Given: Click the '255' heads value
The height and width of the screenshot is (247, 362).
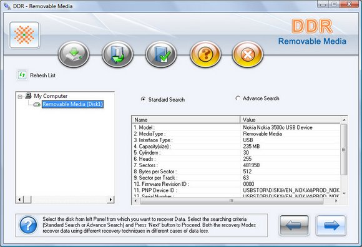Looking at the screenshot, I should pyautogui.click(x=247, y=159).
